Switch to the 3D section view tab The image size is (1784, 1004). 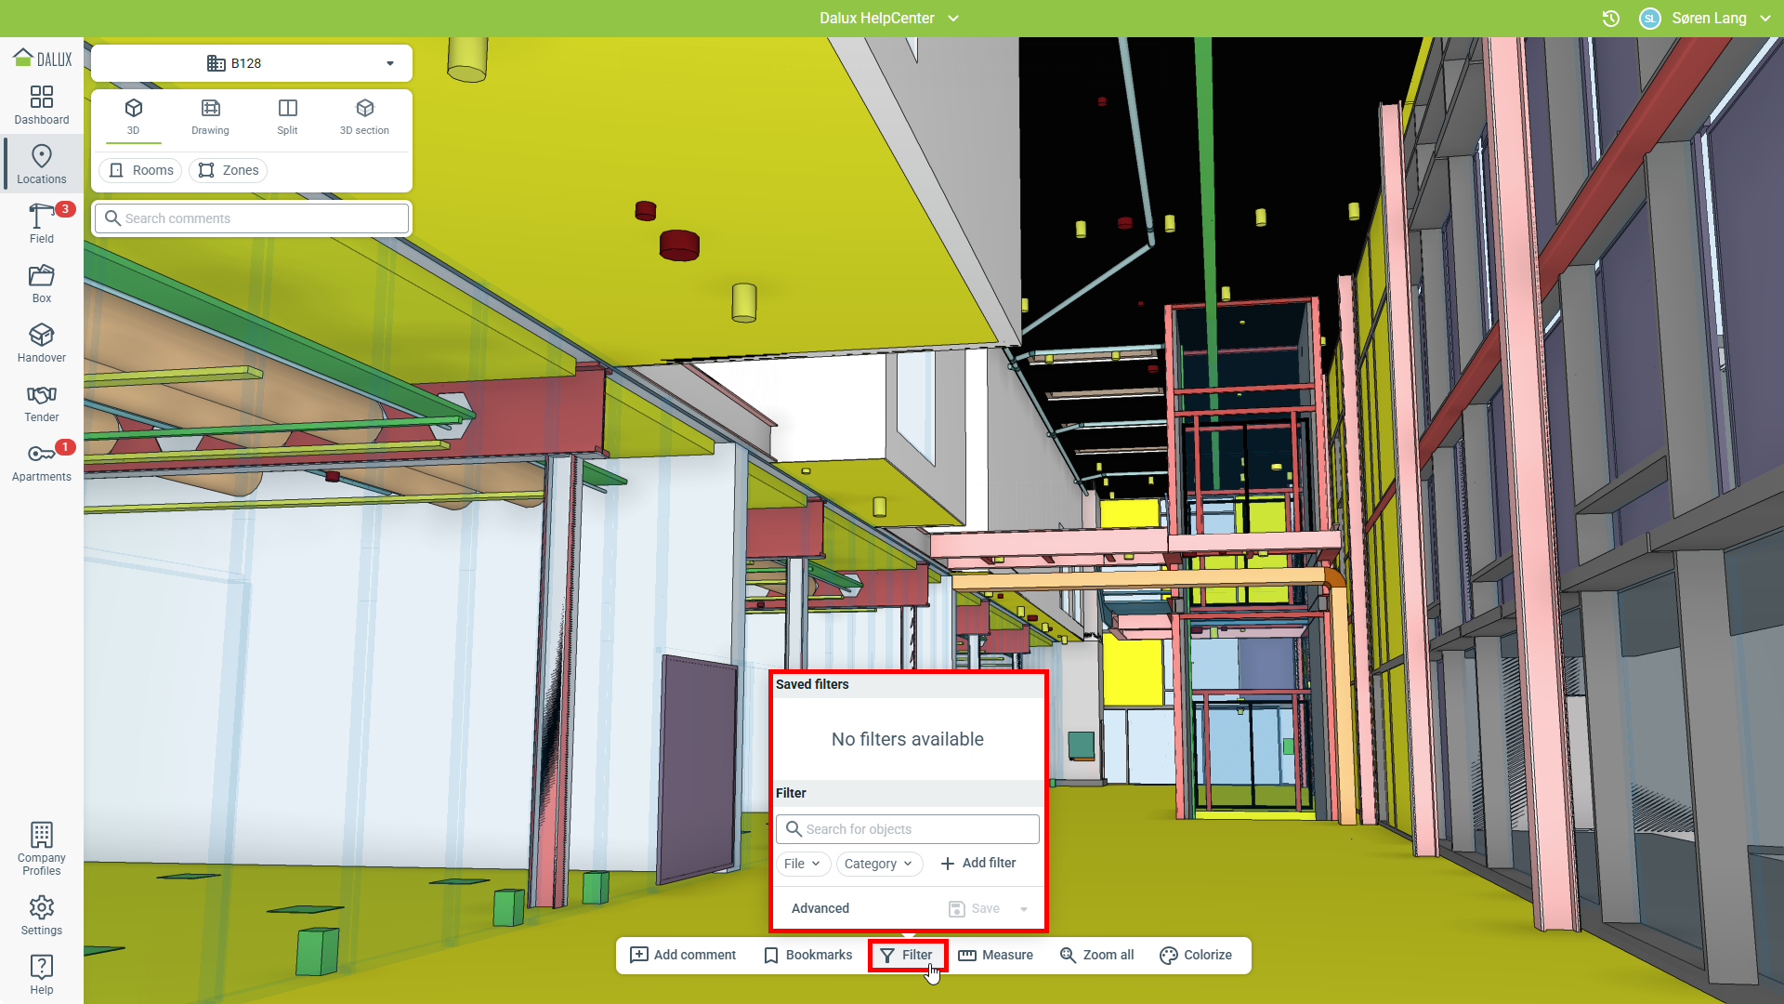(x=364, y=117)
